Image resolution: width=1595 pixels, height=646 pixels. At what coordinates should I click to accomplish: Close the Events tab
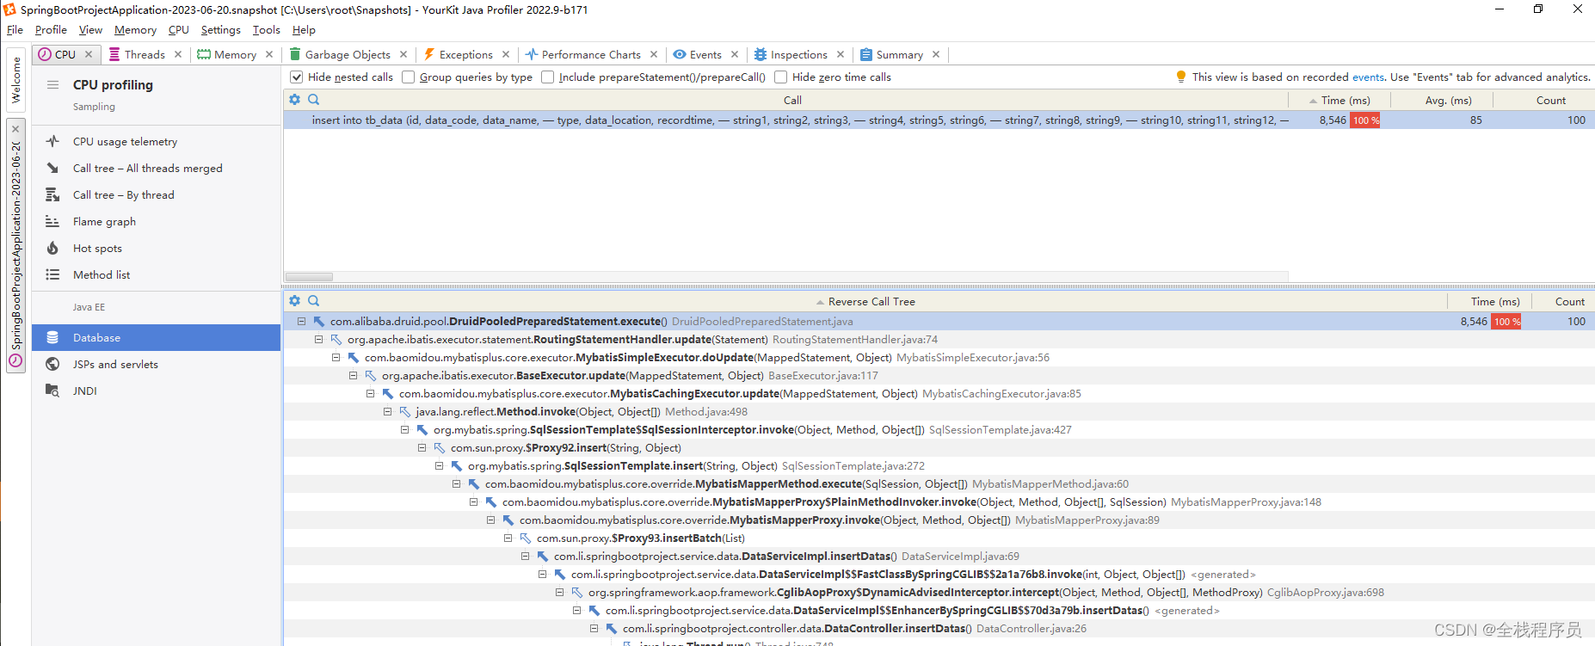(x=735, y=54)
